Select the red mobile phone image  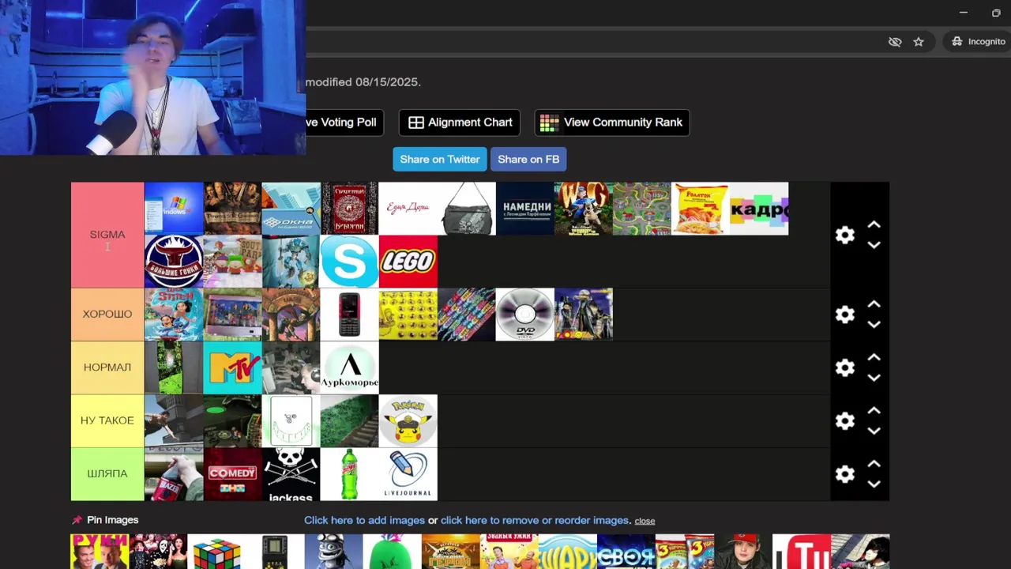tap(349, 315)
